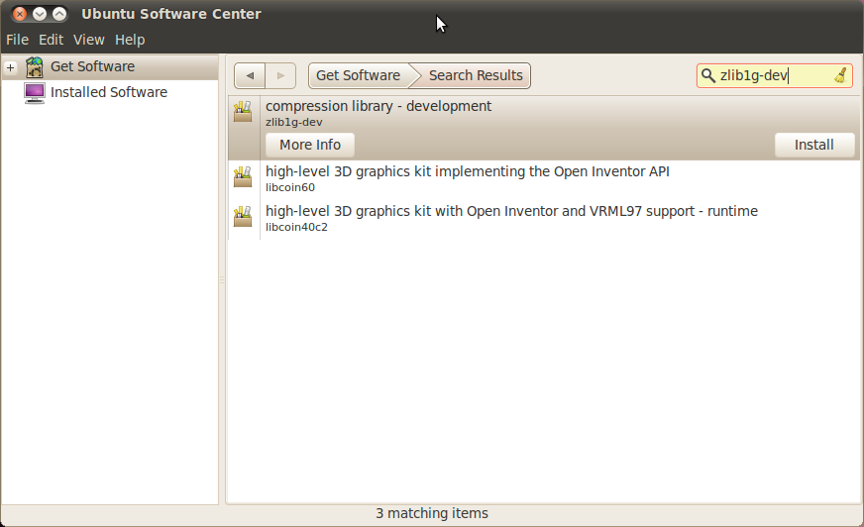
Task: Click the magnifier icon in search box
Action: 707,75
